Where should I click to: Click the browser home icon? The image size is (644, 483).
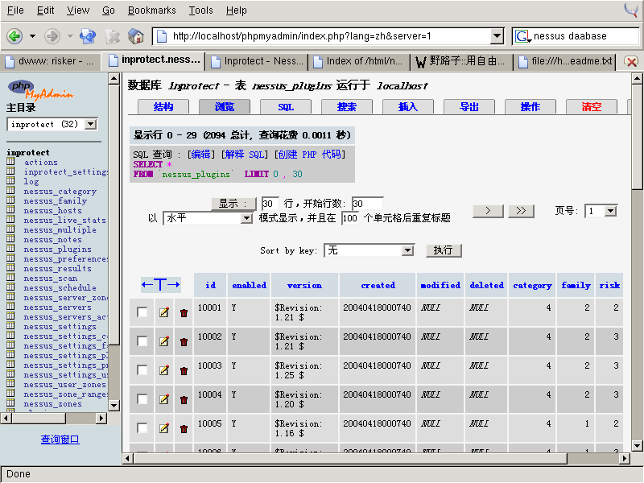[x=135, y=35]
